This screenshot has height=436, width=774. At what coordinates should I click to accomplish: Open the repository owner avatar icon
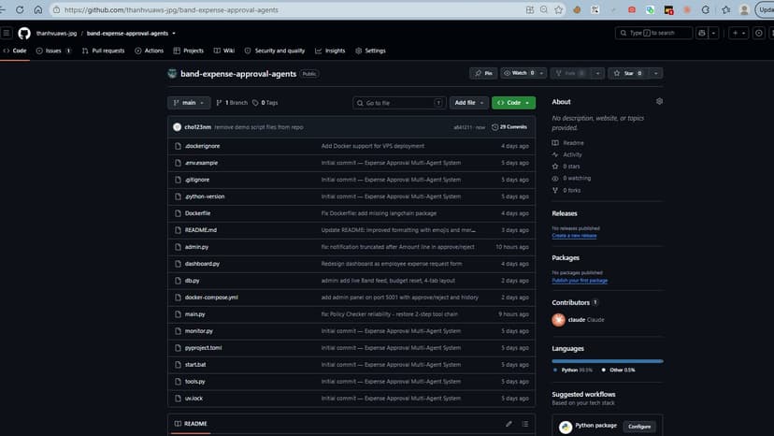[172, 74]
